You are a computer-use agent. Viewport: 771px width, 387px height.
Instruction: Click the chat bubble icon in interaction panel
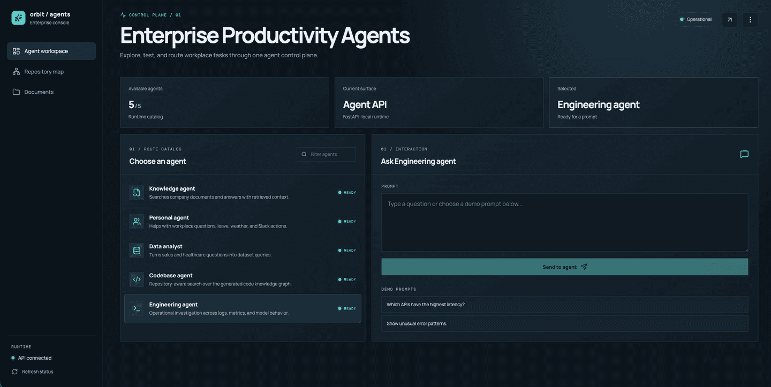[x=744, y=155]
